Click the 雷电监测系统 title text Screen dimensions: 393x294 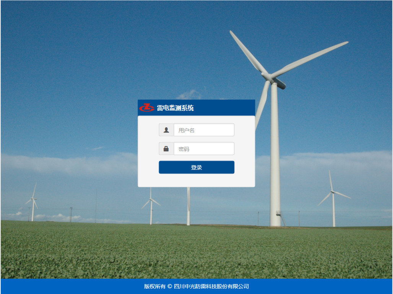[175, 108]
